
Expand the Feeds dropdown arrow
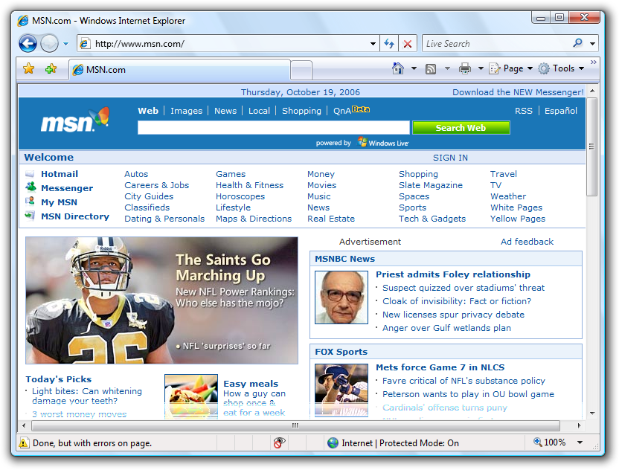coord(447,68)
